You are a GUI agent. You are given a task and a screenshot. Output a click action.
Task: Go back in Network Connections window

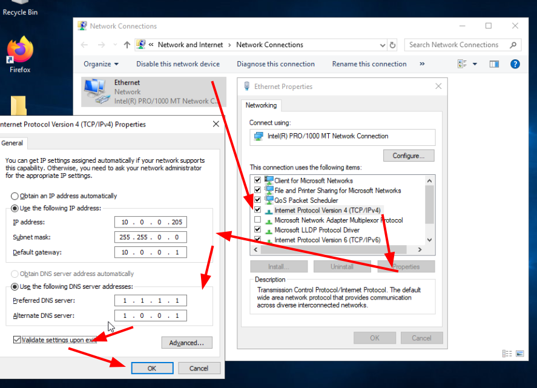pos(85,45)
